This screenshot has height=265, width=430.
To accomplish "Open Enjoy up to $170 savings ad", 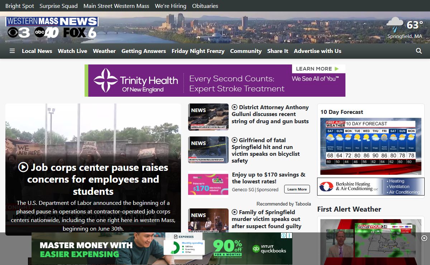I will point(269,178).
